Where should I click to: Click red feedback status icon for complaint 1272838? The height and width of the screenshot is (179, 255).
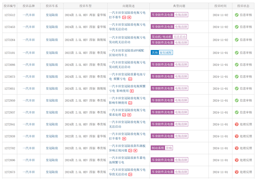click(237, 136)
